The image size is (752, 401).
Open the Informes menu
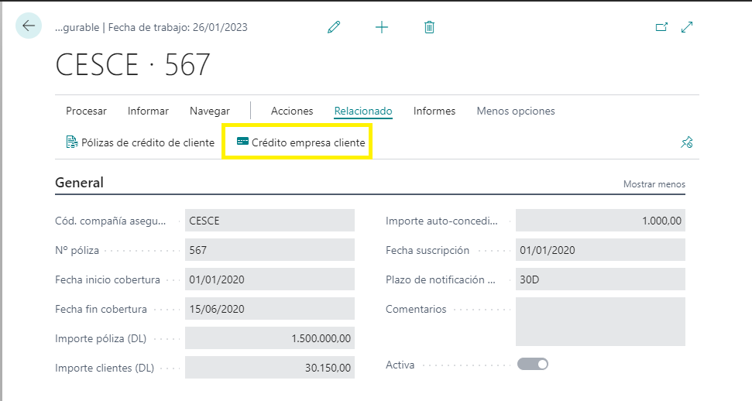coord(434,111)
